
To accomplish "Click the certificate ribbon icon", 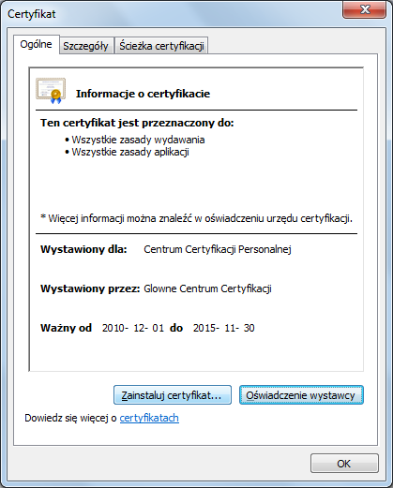I will tap(51, 91).
